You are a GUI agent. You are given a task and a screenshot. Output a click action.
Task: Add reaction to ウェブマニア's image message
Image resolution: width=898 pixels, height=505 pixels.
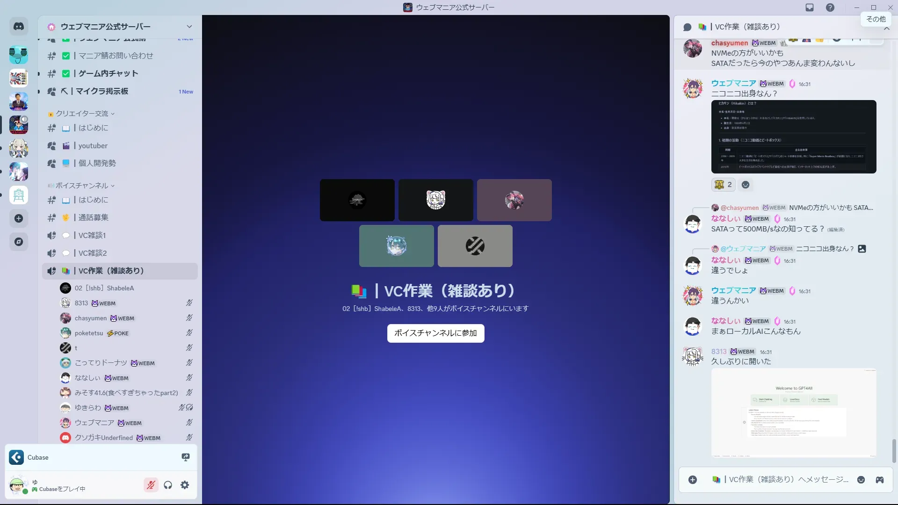[746, 185]
